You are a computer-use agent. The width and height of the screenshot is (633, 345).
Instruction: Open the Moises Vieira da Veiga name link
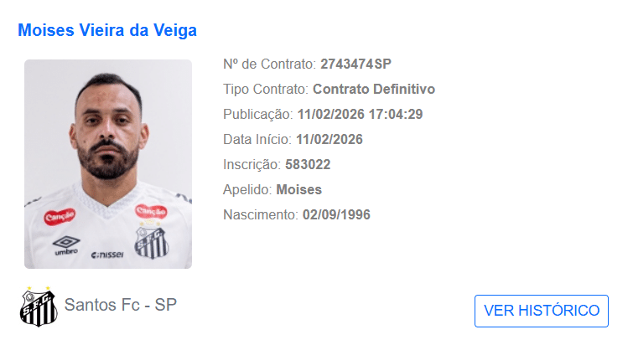click(x=107, y=30)
